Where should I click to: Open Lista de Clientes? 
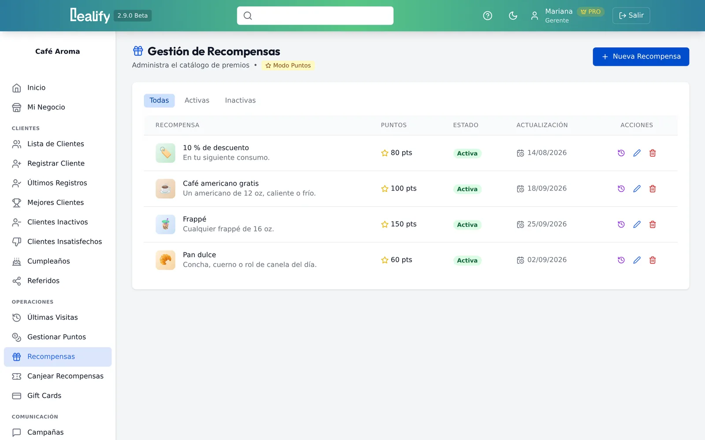(58, 144)
